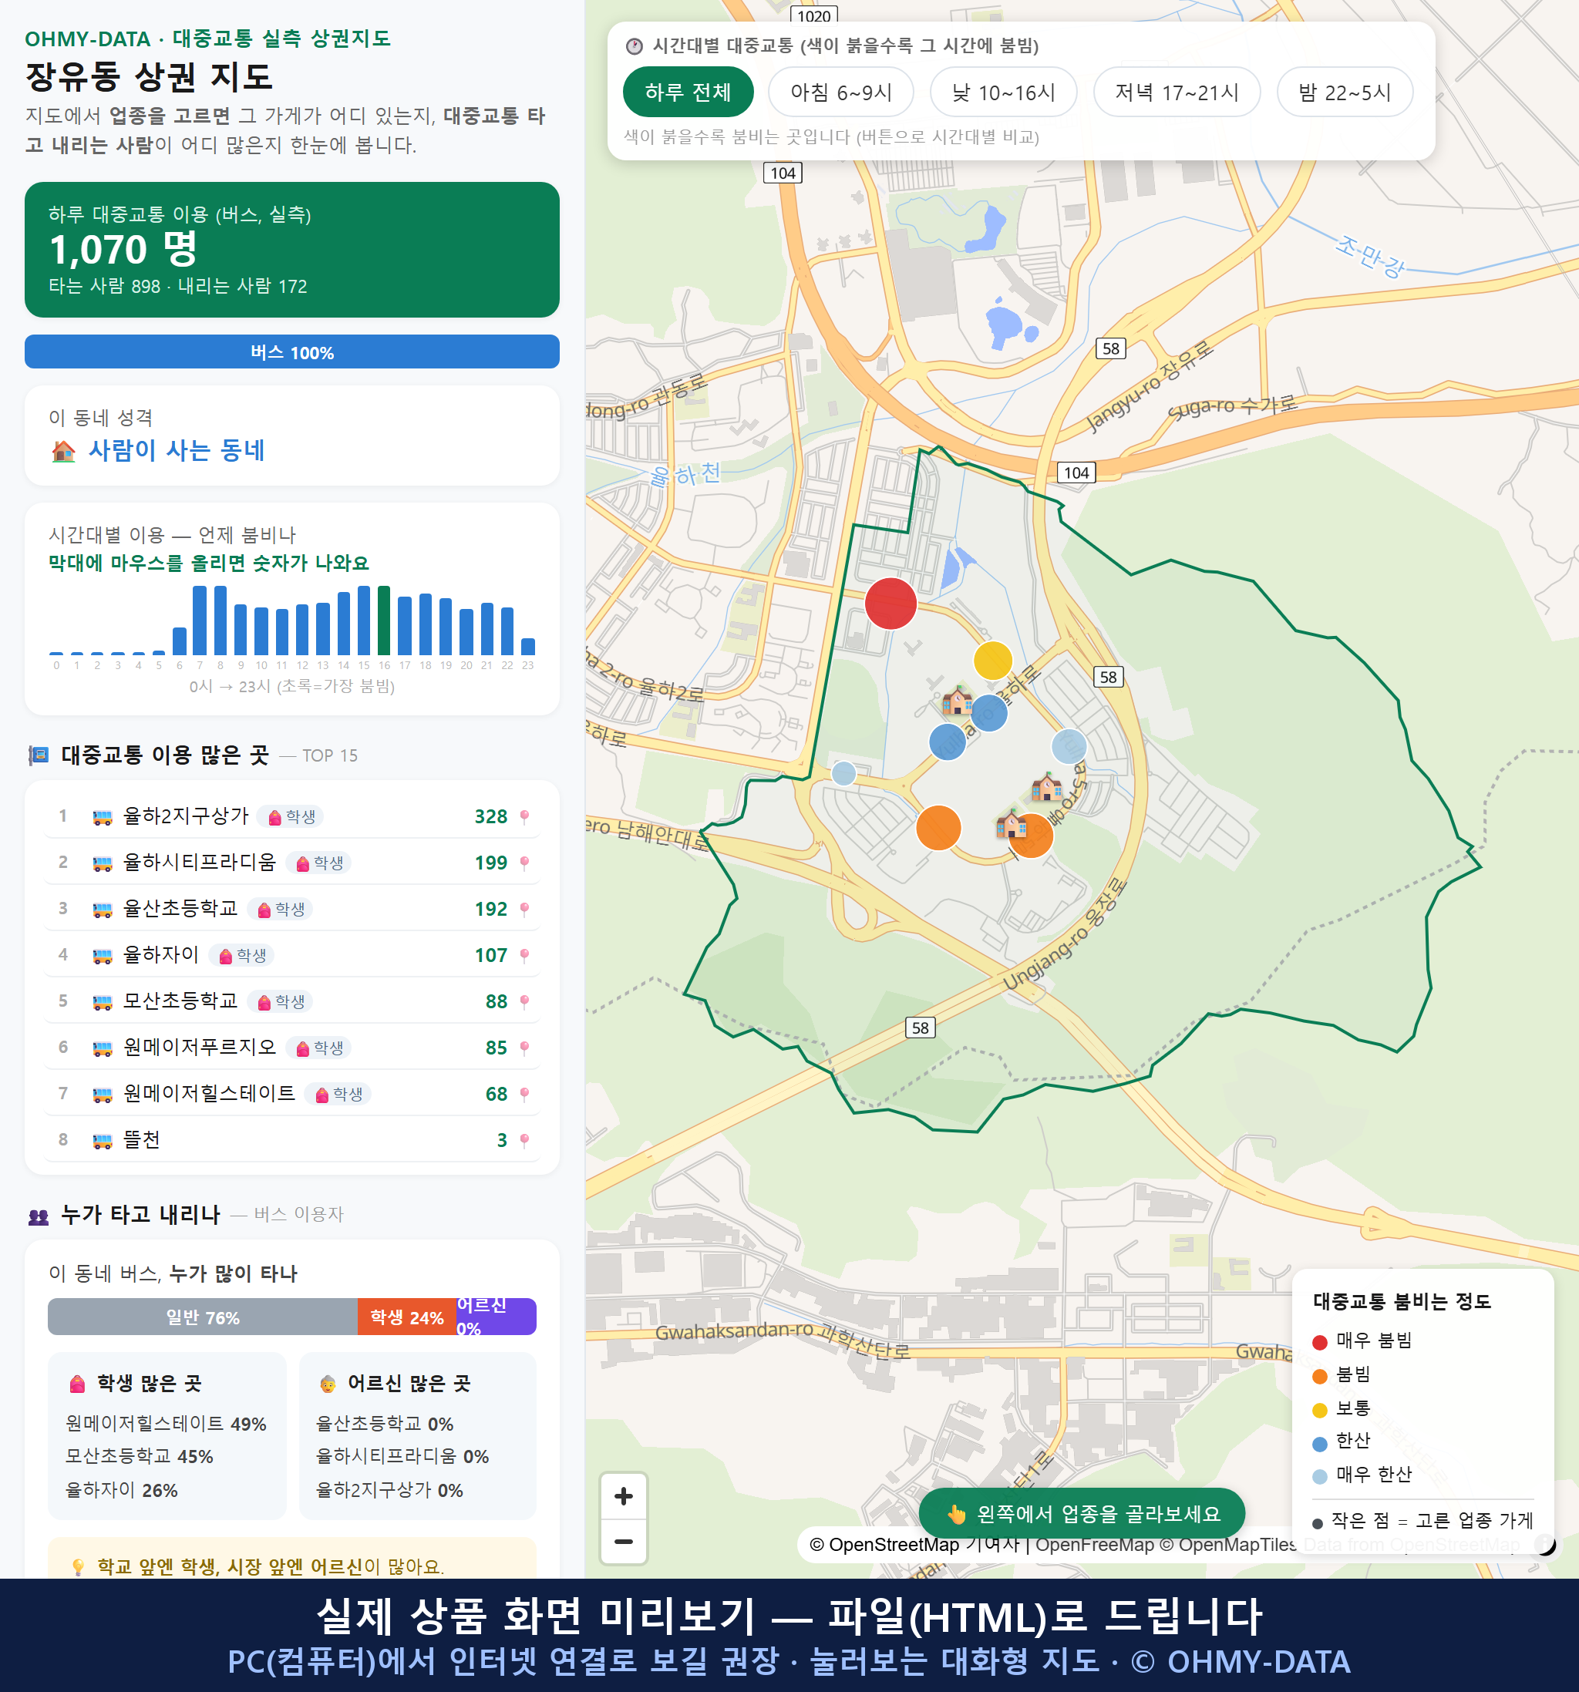Click the pin icon in 원메이저힐스테이트 row
This screenshot has width=1579, height=1692.
coord(524,1094)
